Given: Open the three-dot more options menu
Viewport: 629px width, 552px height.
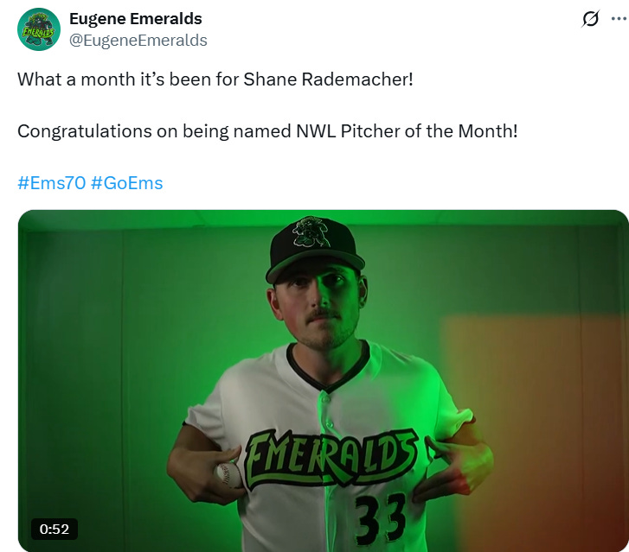Looking at the screenshot, I should coord(618,19).
